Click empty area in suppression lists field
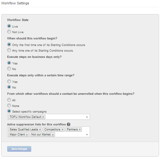This screenshot has height=157, width=160. (70, 134)
